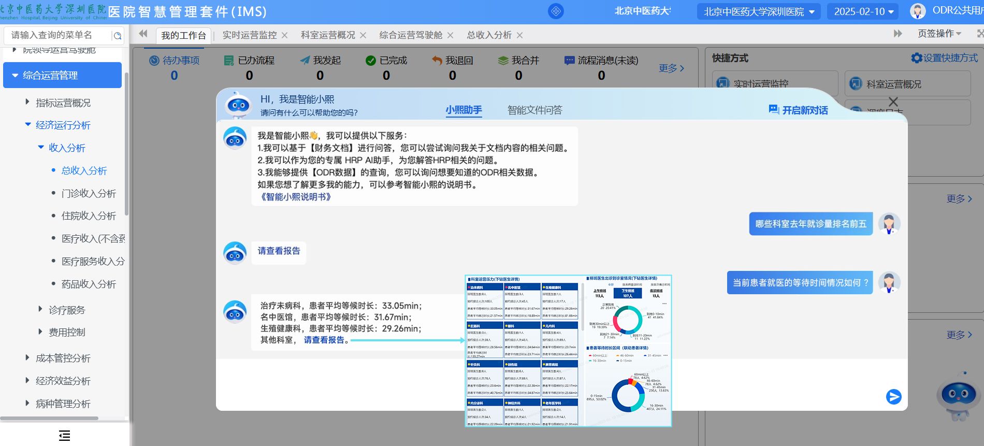The image size is (984, 446).
Task: Select the 总收入分析 tab
Action: [489, 35]
